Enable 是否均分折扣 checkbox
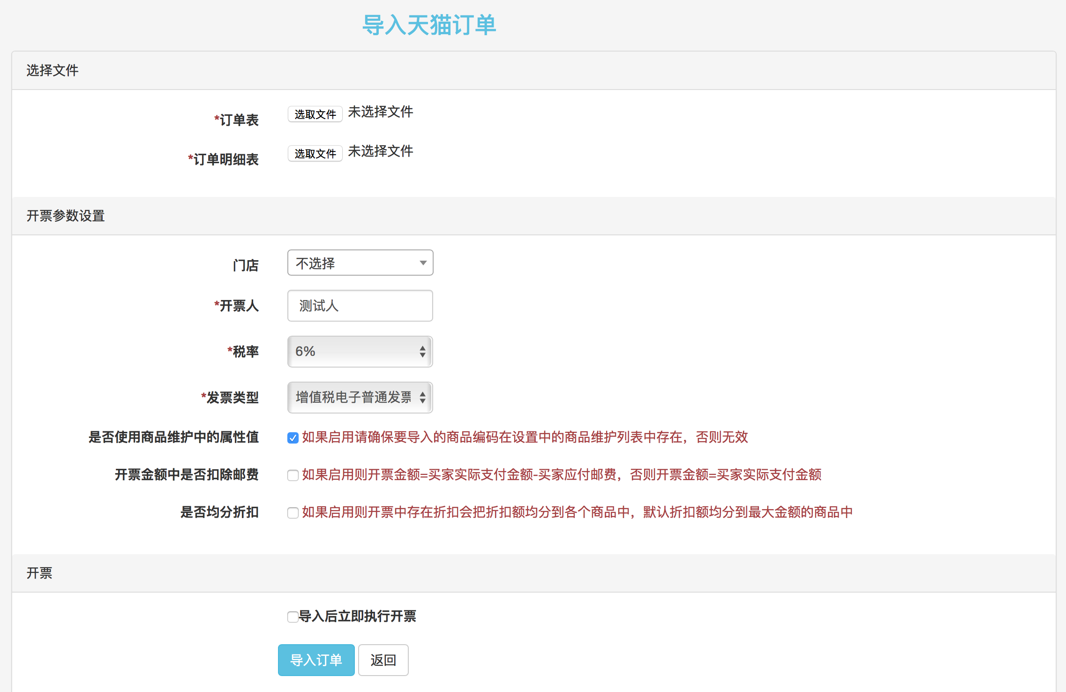 tap(293, 513)
